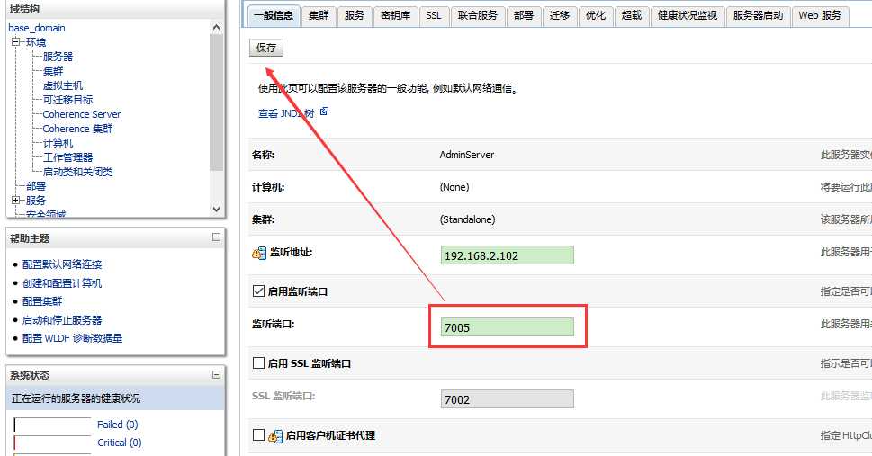872x456 pixels.
Task: Open help topic 配置集群
Action: coord(42,301)
